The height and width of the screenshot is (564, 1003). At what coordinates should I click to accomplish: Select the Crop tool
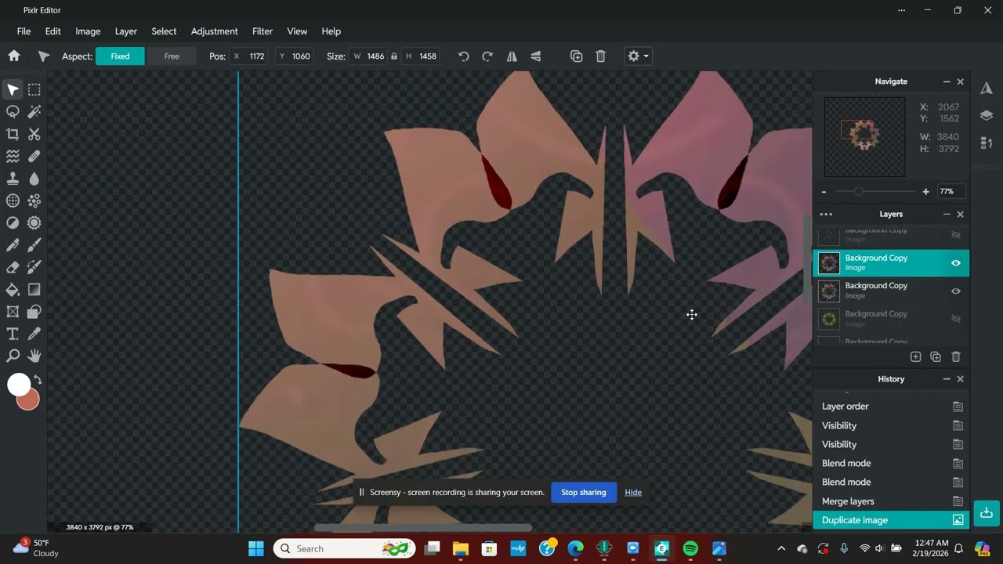point(13,134)
